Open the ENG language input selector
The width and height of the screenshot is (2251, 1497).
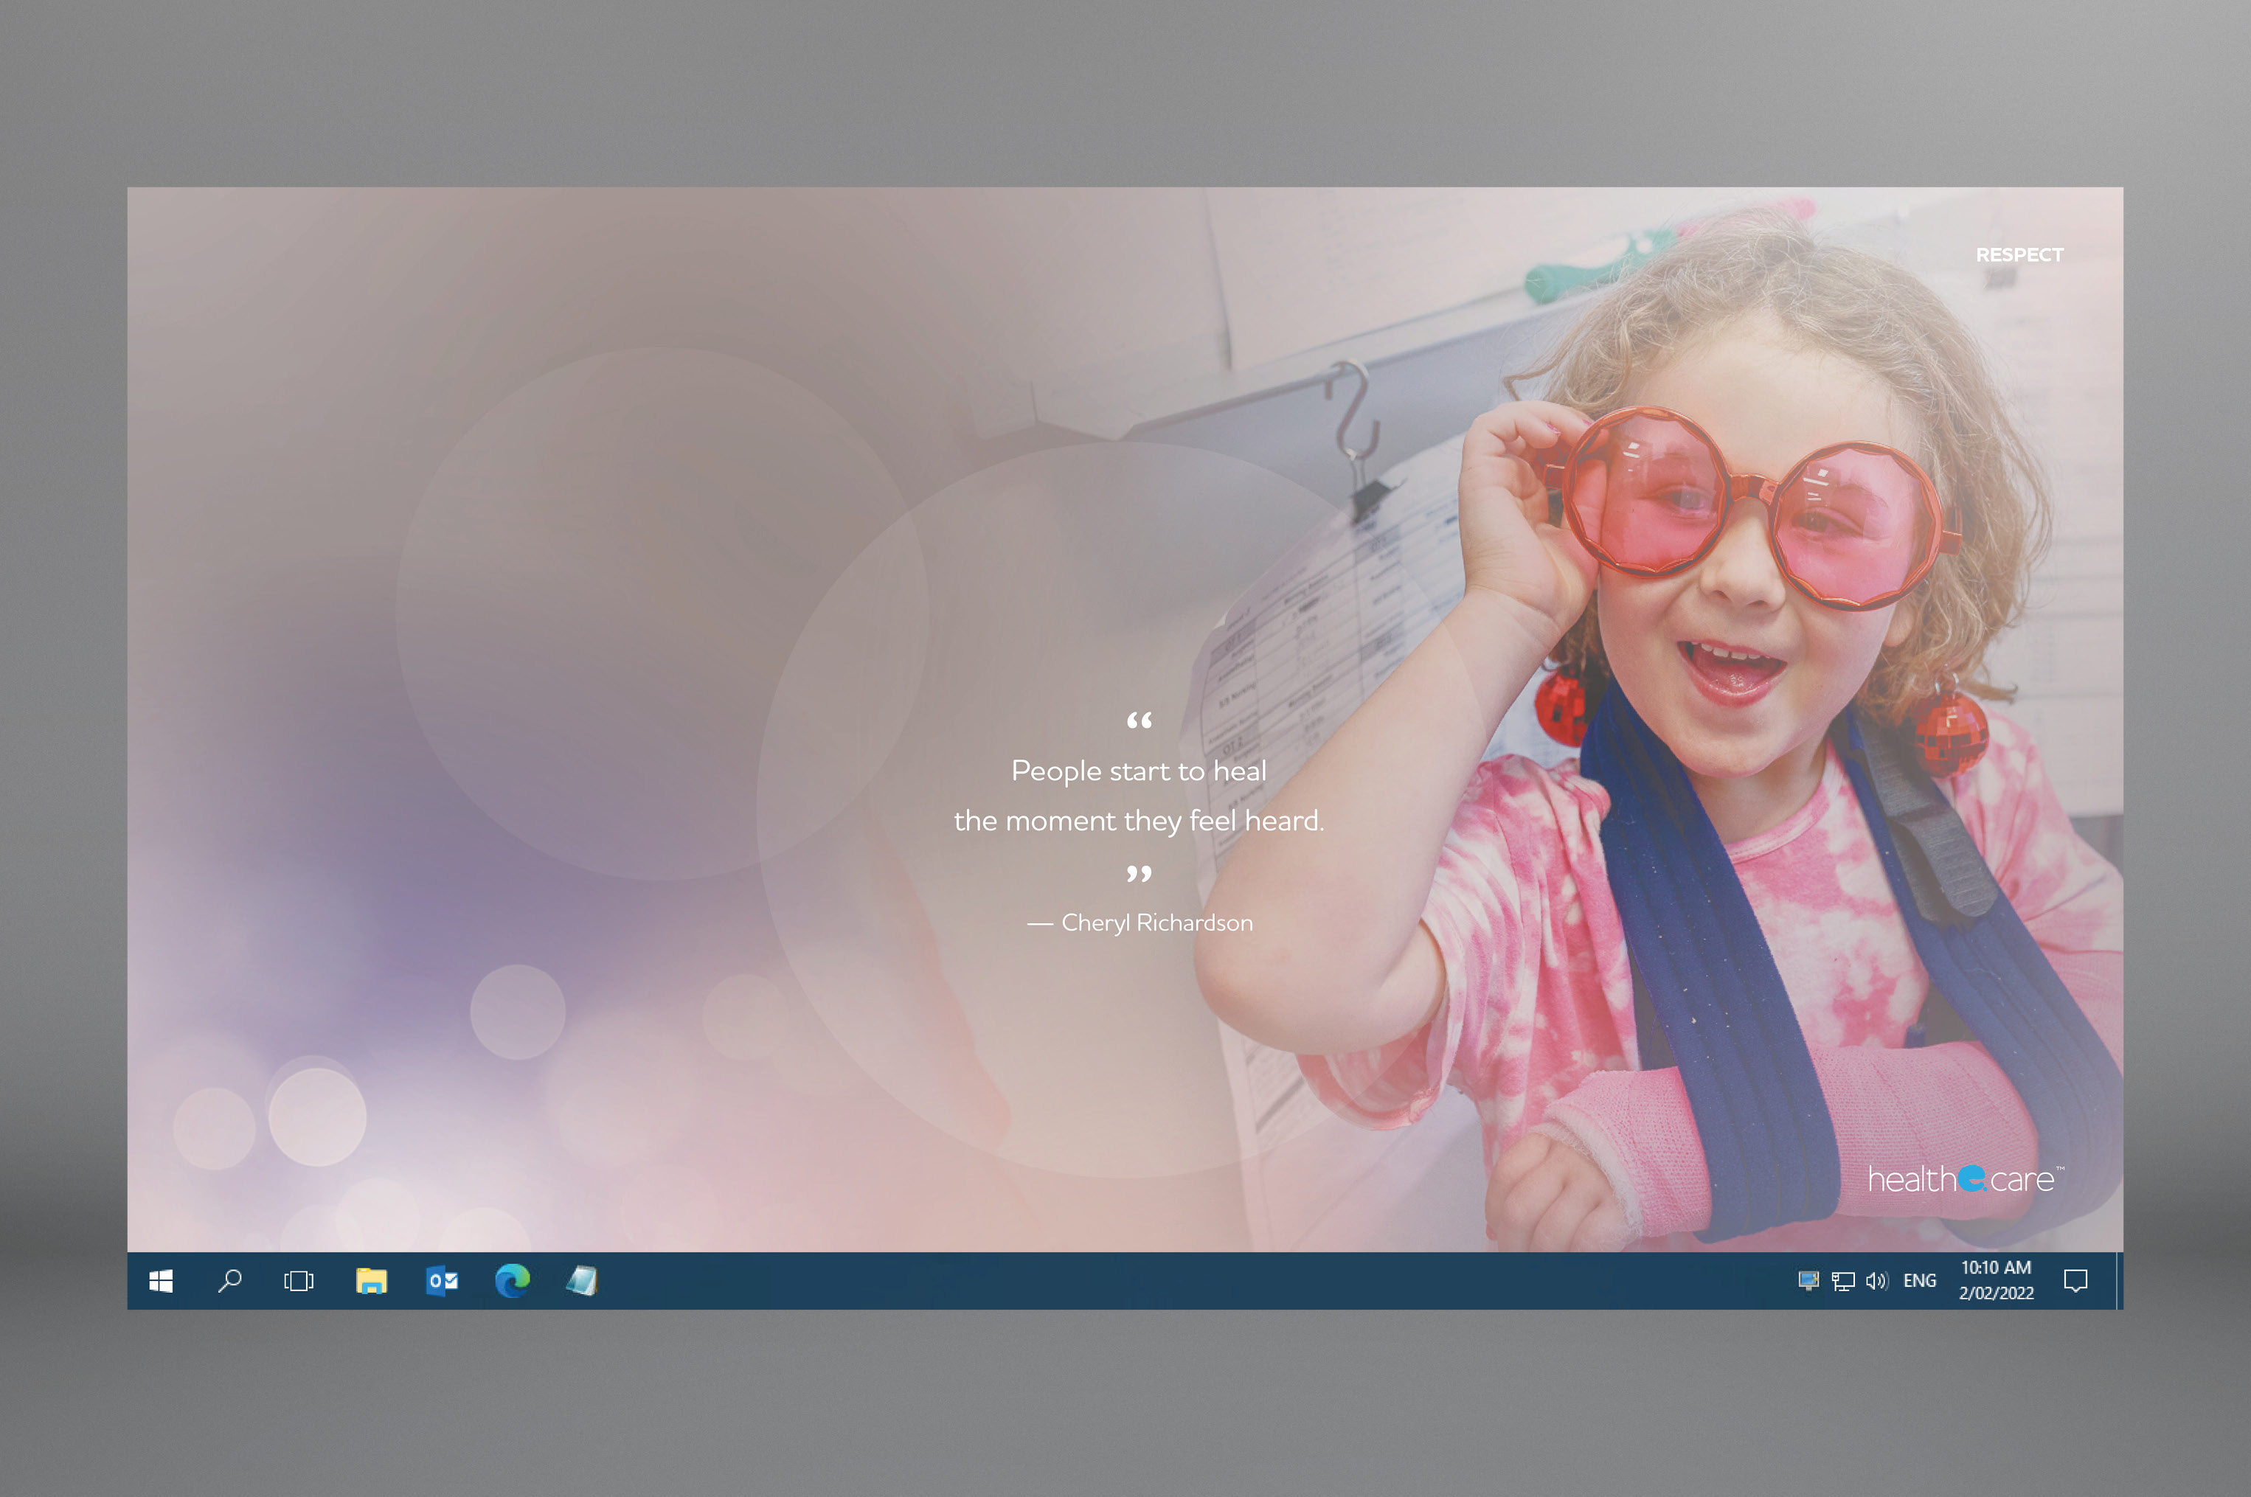point(1919,1281)
